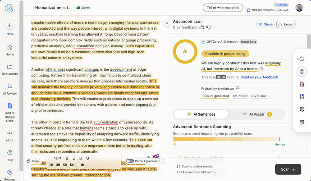Click the right panel scrollbar
This screenshot has width=311, height=181.
tap(309, 41)
